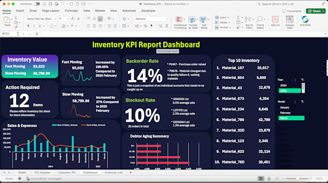The width and height of the screenshot is (328, 183).
Task: Open the General number format dropdown
Action: click(x=151, y=19)
